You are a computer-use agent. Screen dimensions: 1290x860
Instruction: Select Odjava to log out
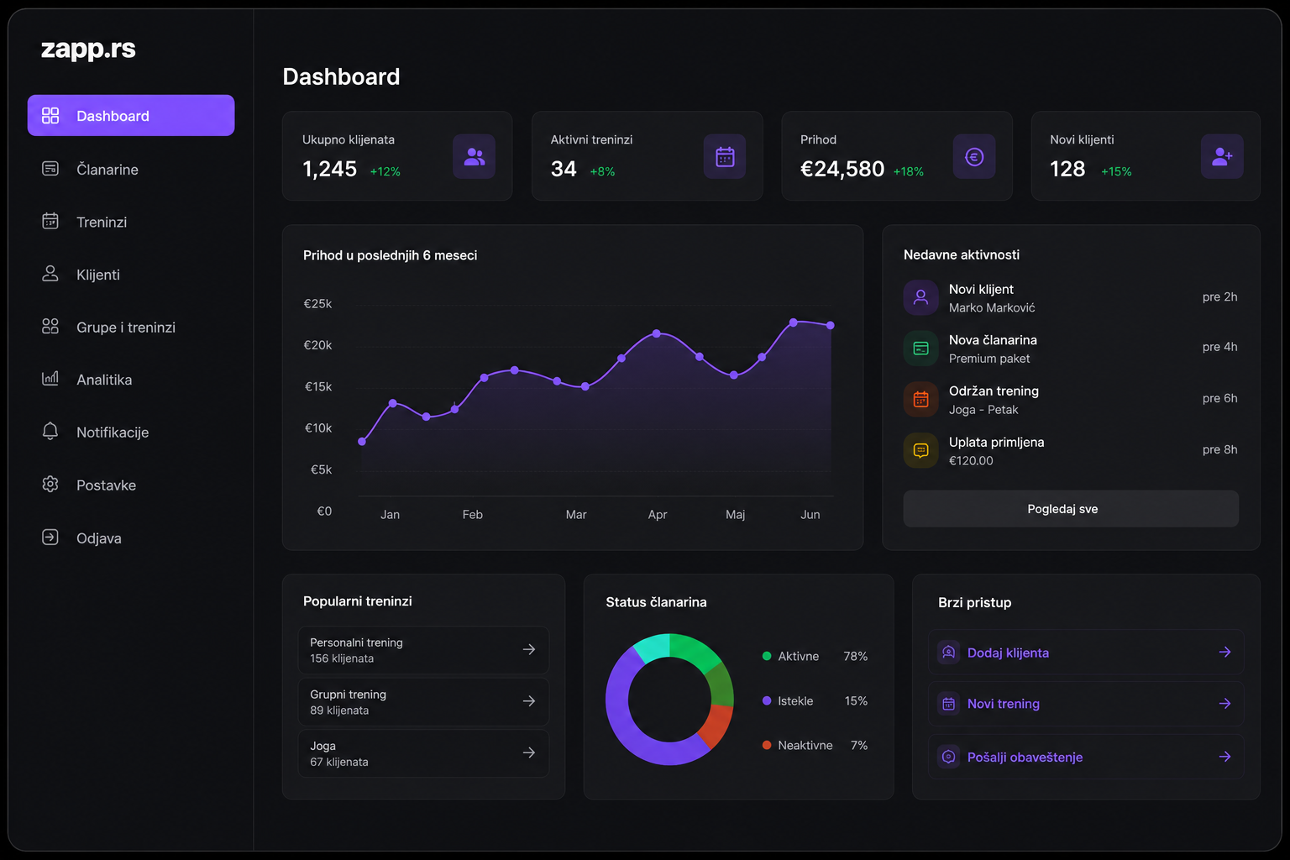point(131,537)
